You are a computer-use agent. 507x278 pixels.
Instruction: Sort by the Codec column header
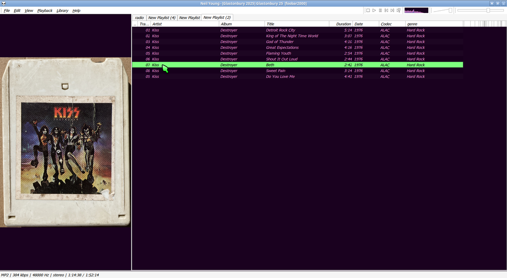click(x=392, y=24)
